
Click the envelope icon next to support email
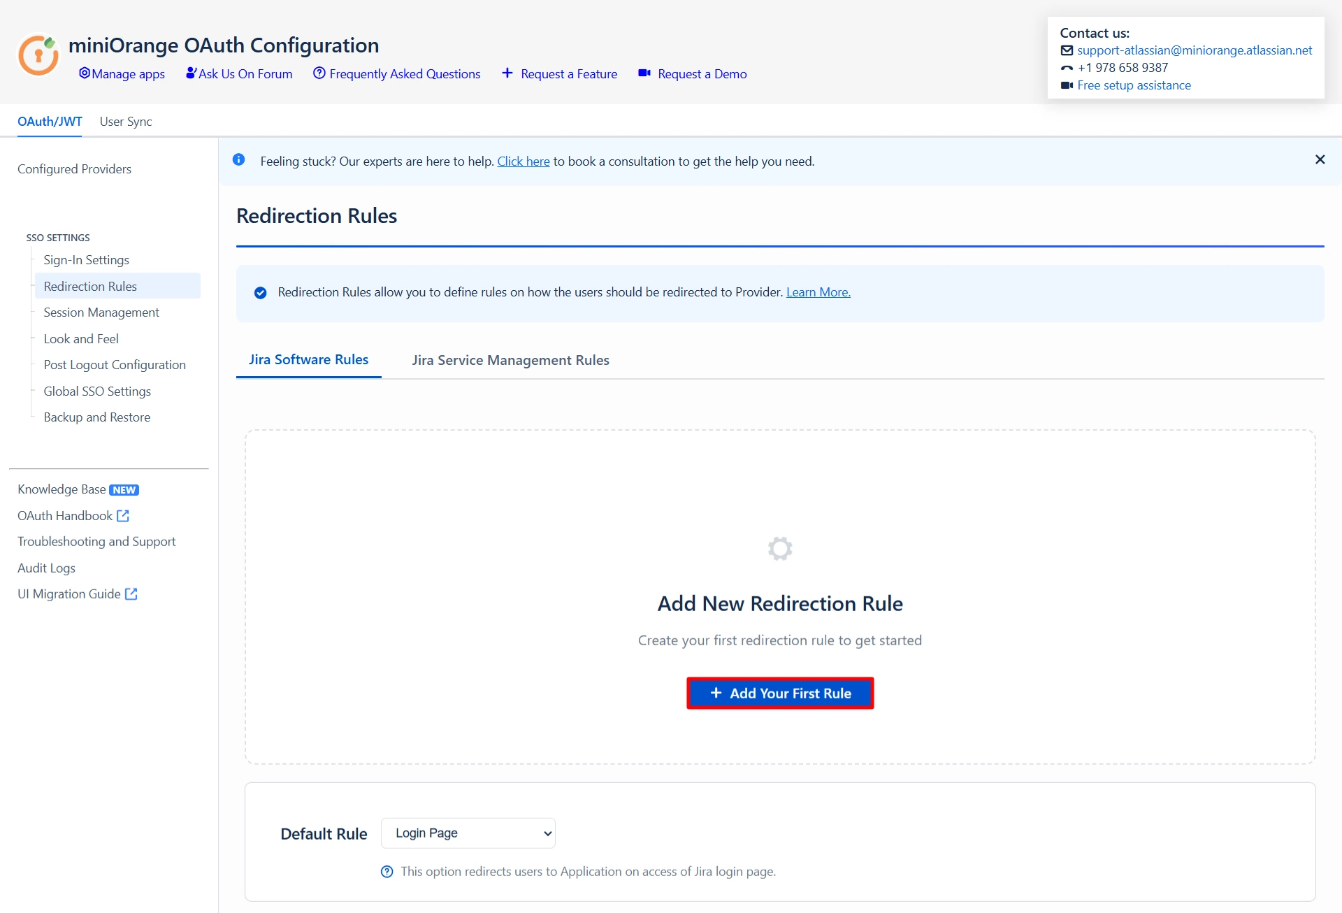point(1067,50)
